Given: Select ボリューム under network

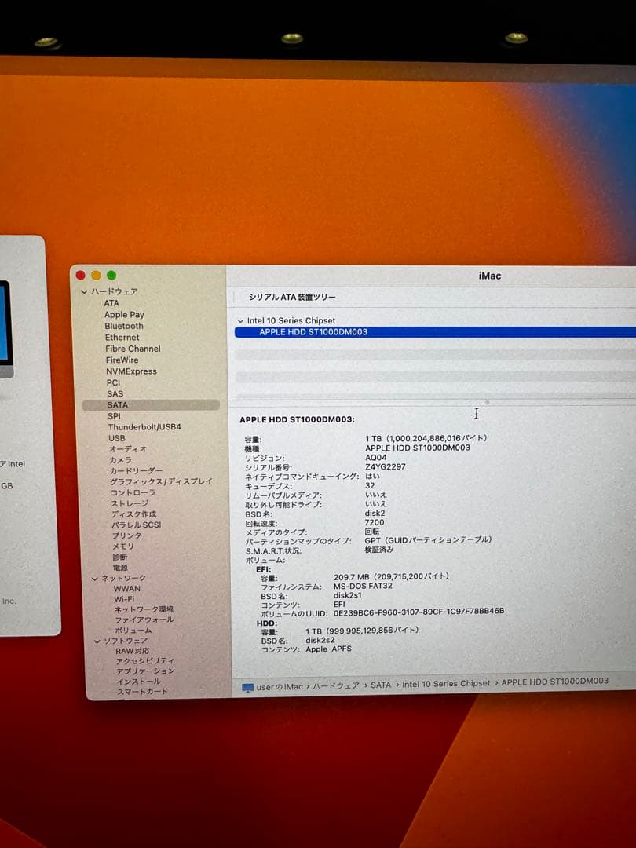Looking at the screenshot, I should click(133, 631).
